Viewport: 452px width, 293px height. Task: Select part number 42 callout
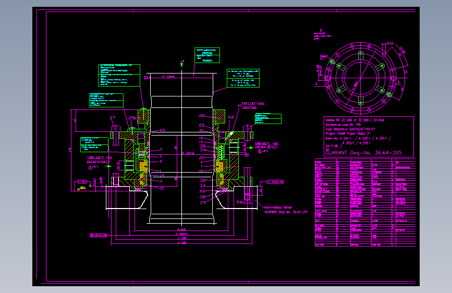[x=230, y=117]
